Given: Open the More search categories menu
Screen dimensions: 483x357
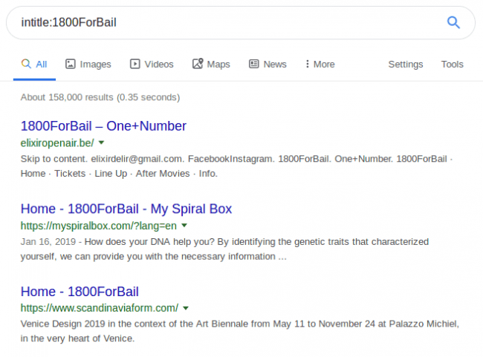Looking at the screenshot, I should [320, 65].
